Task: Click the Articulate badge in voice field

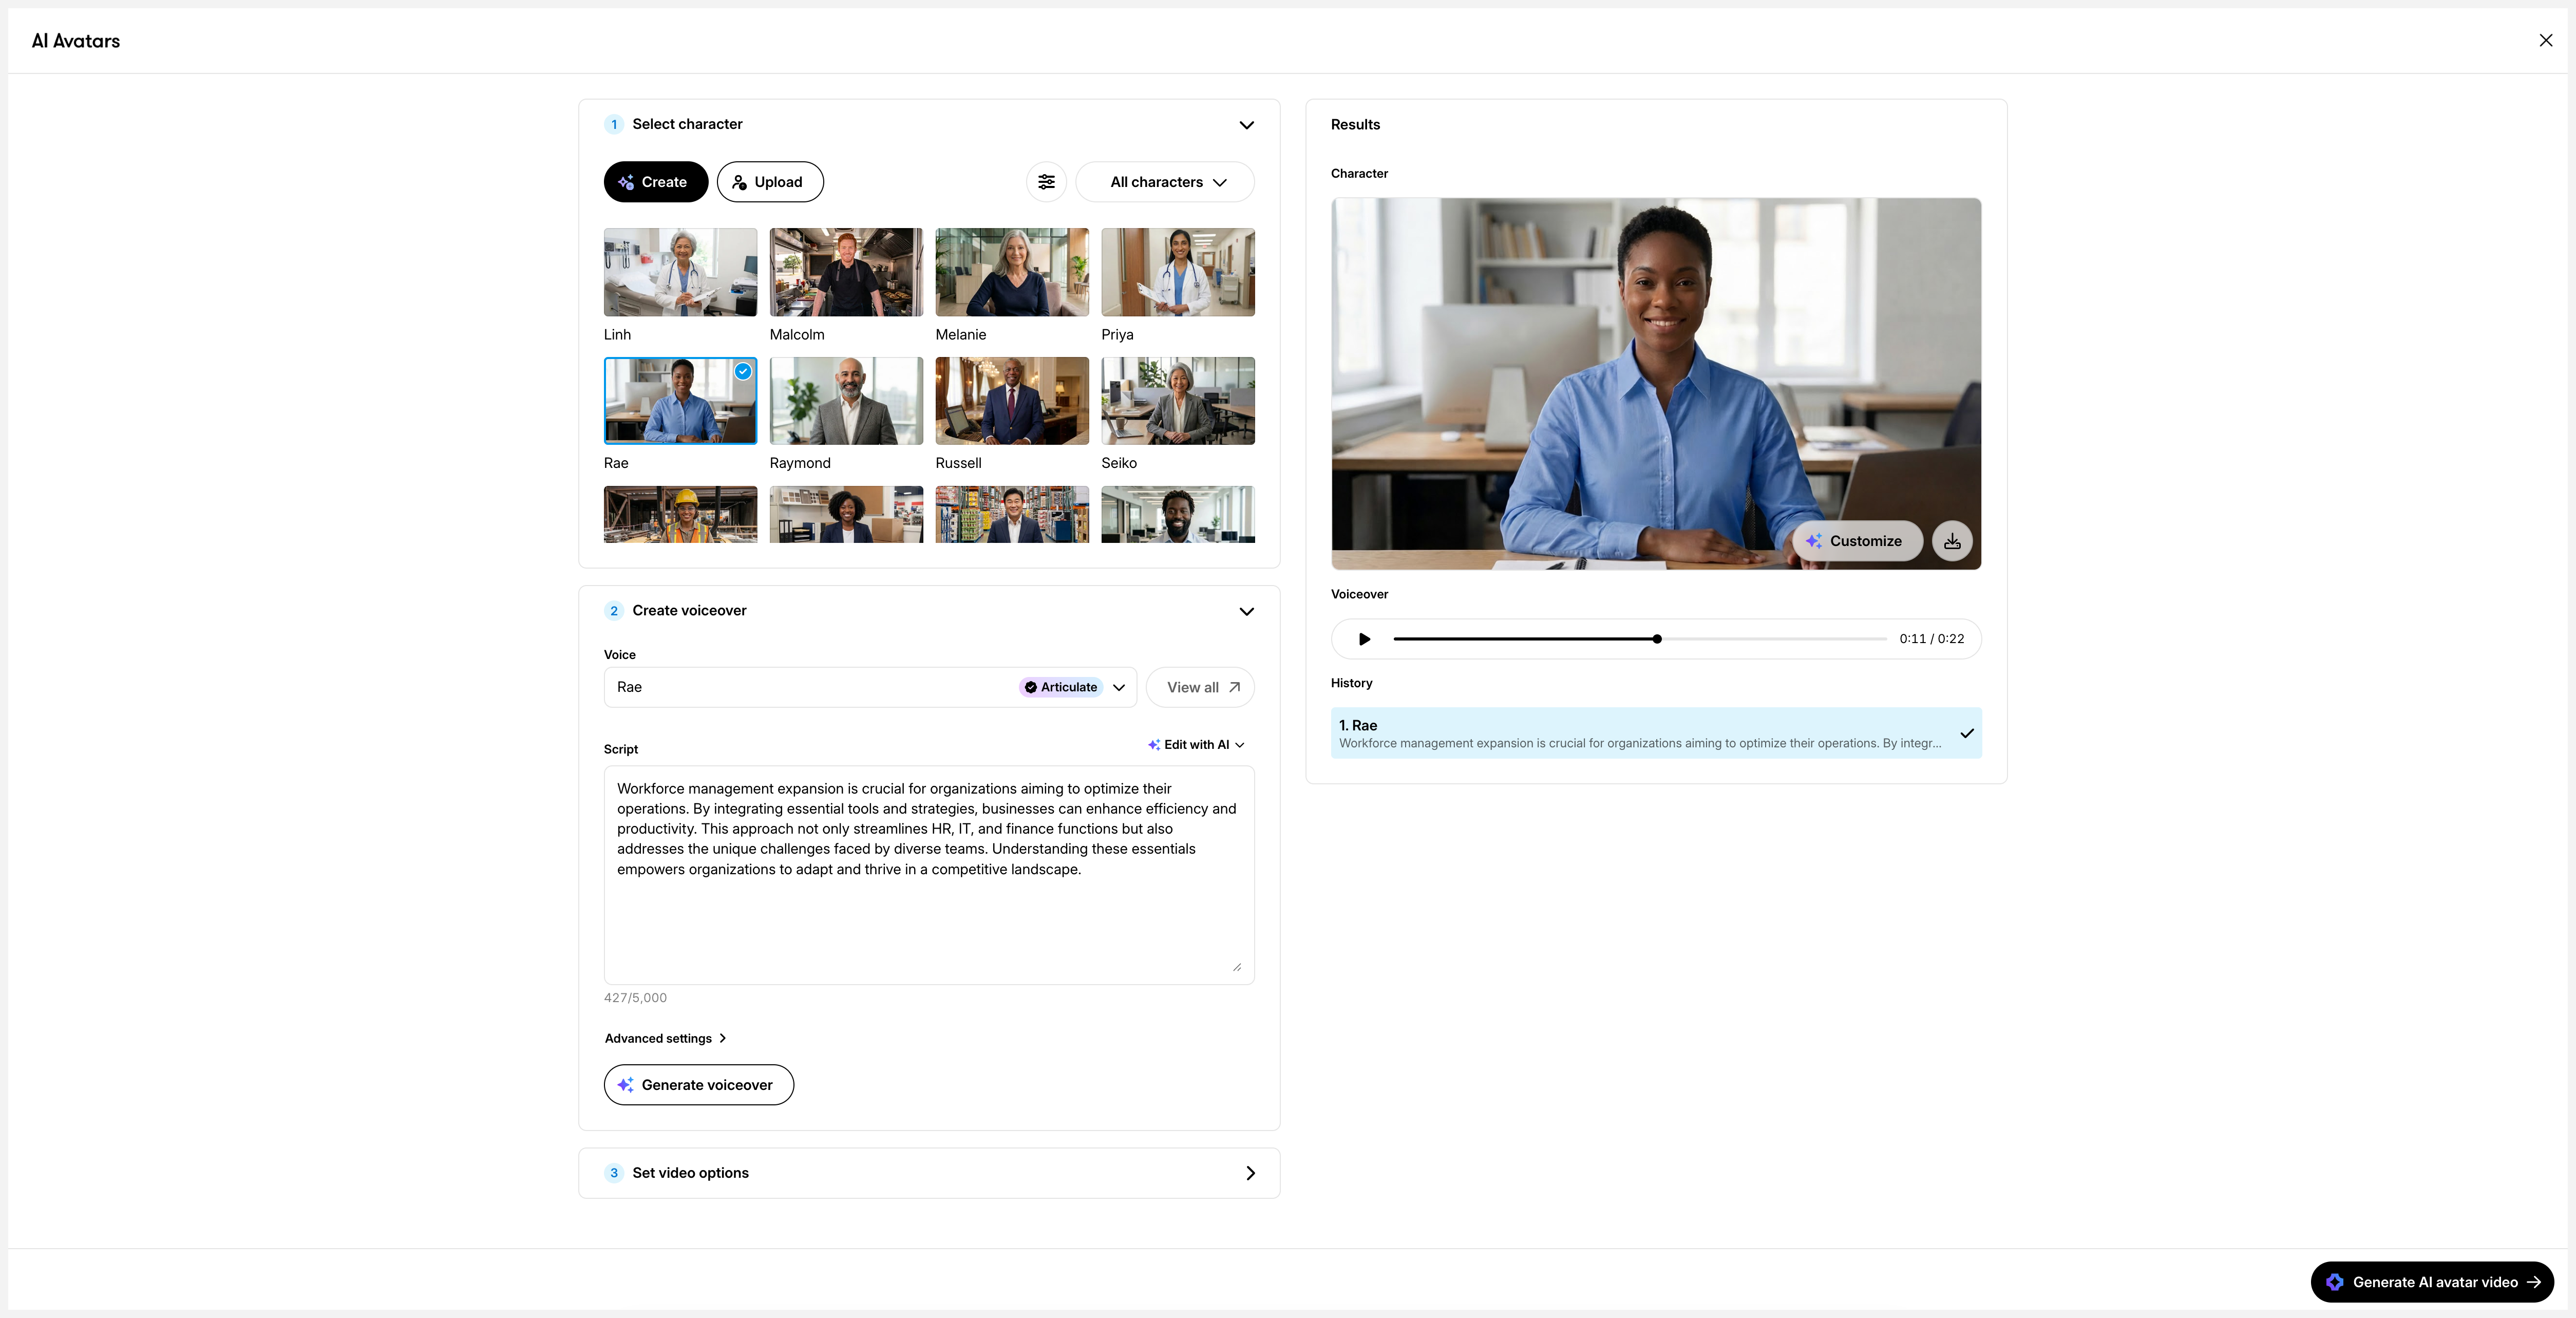Action: pyautogui.click(x=1061, y=687)
